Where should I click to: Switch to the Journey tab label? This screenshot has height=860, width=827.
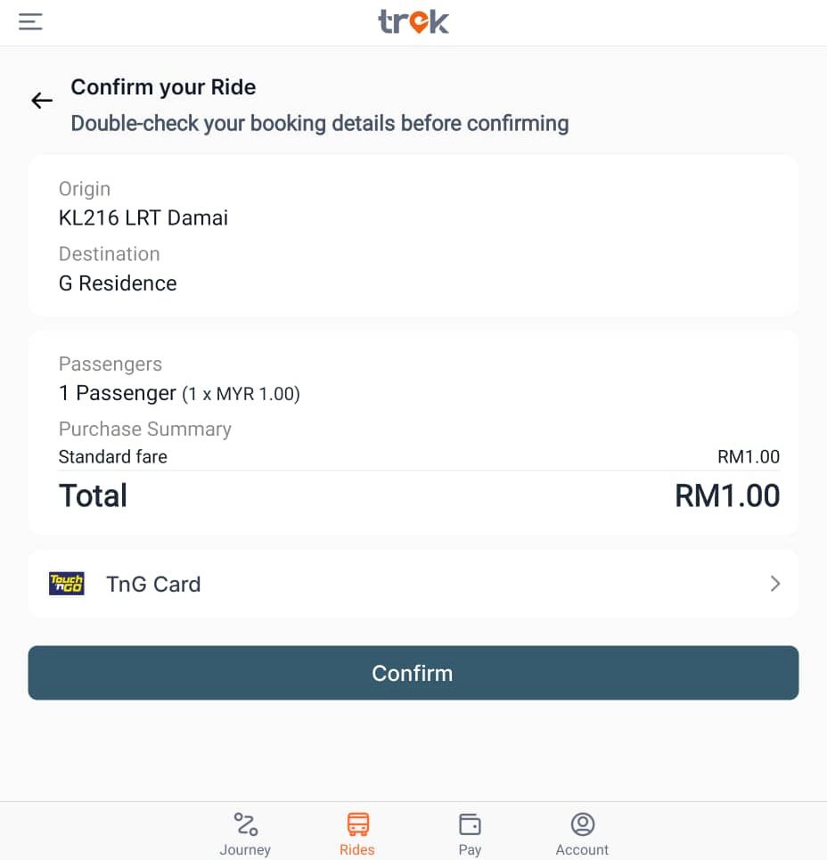(245, 849)
